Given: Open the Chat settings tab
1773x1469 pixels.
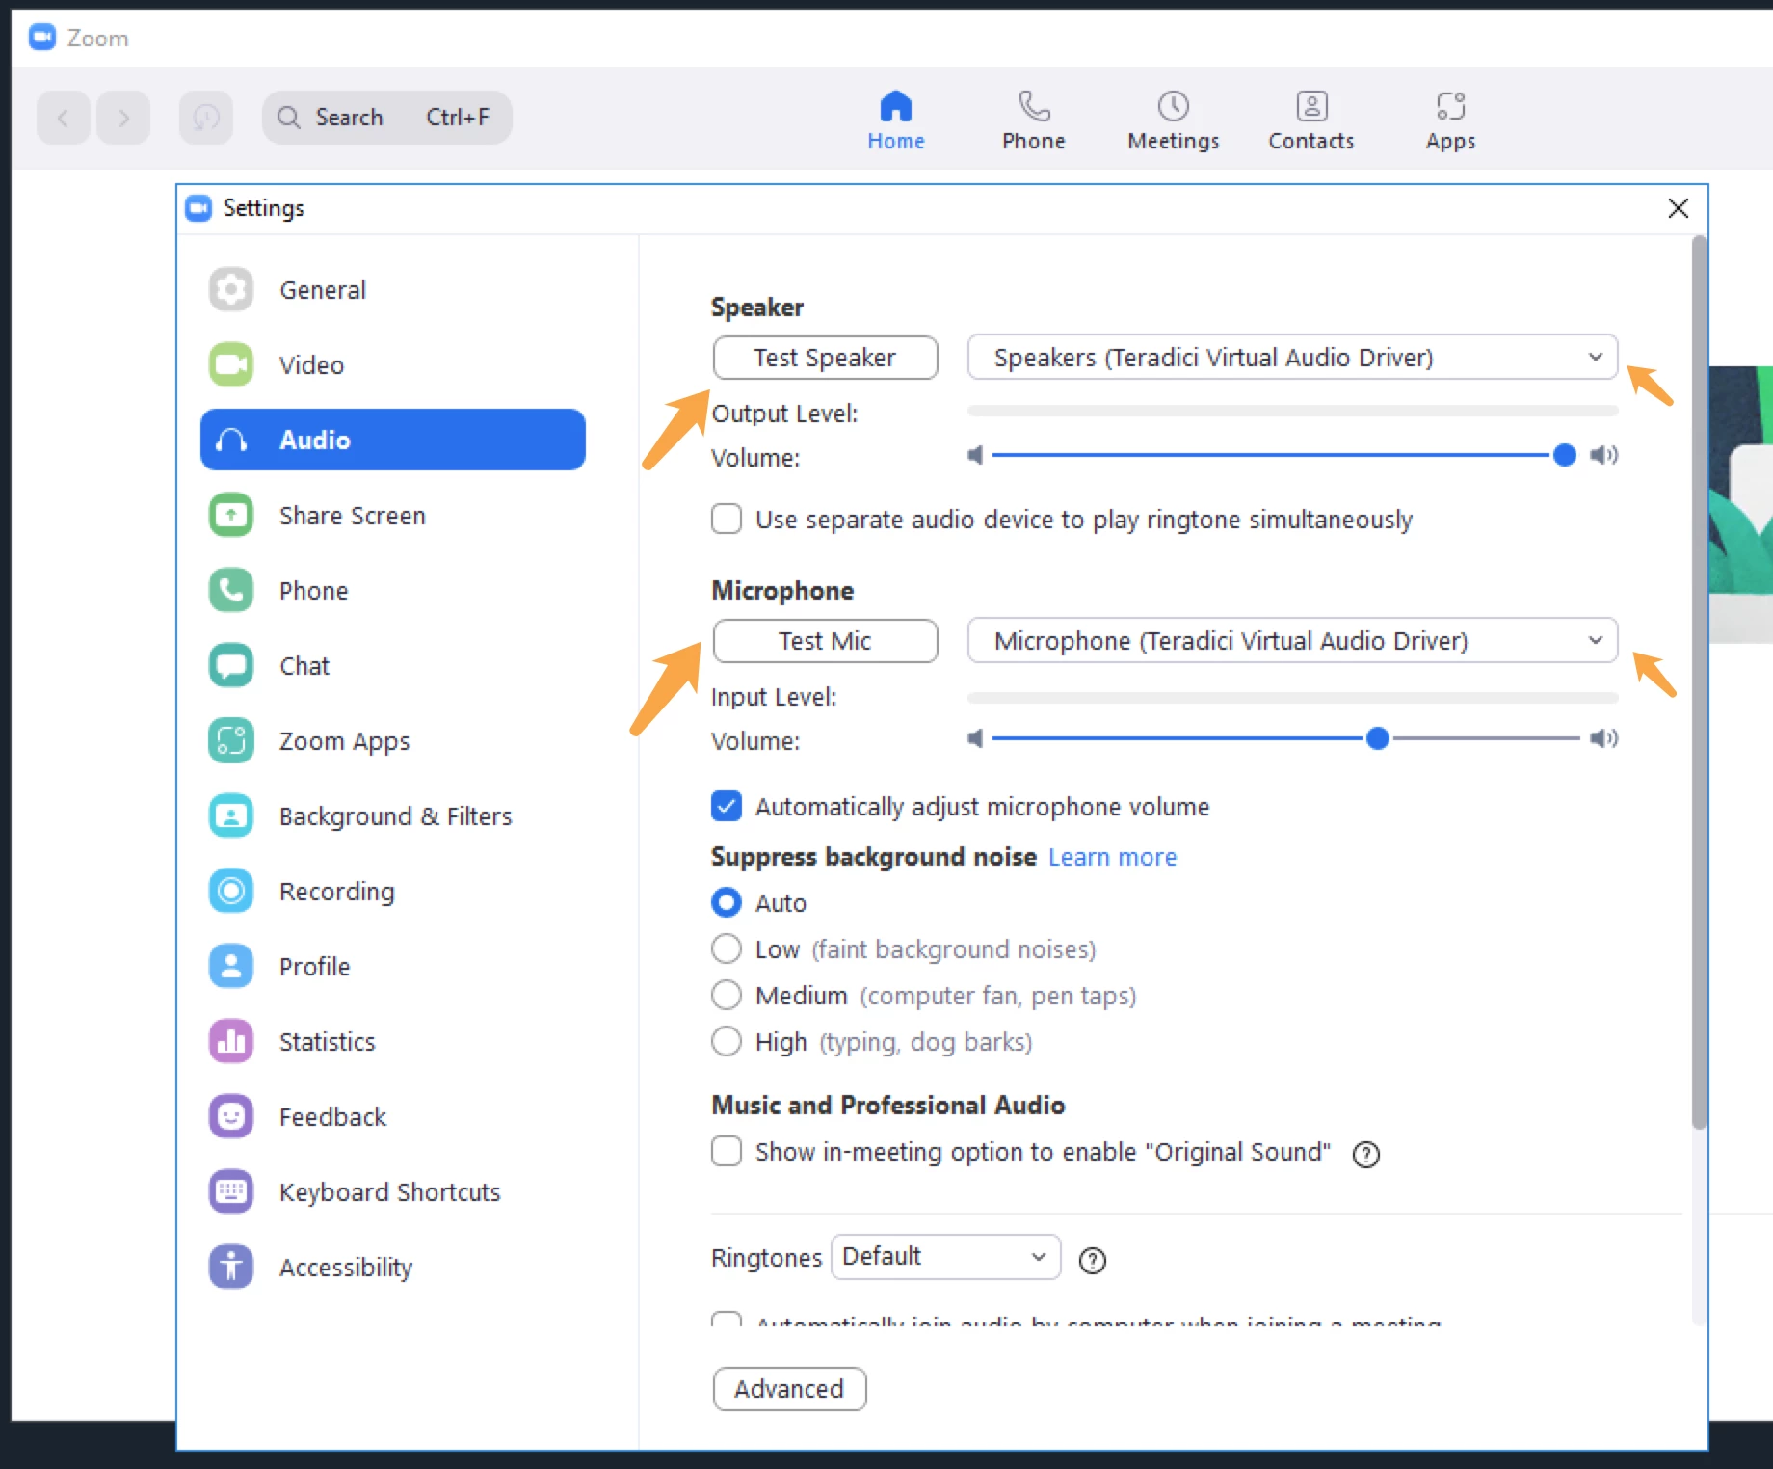Looking at the screenshot, I should click(393, 665).
